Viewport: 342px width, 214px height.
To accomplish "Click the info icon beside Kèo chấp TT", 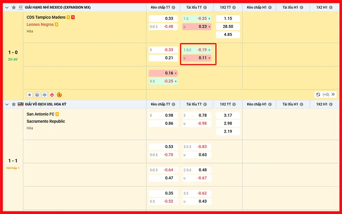I will (x=174, y=8).
